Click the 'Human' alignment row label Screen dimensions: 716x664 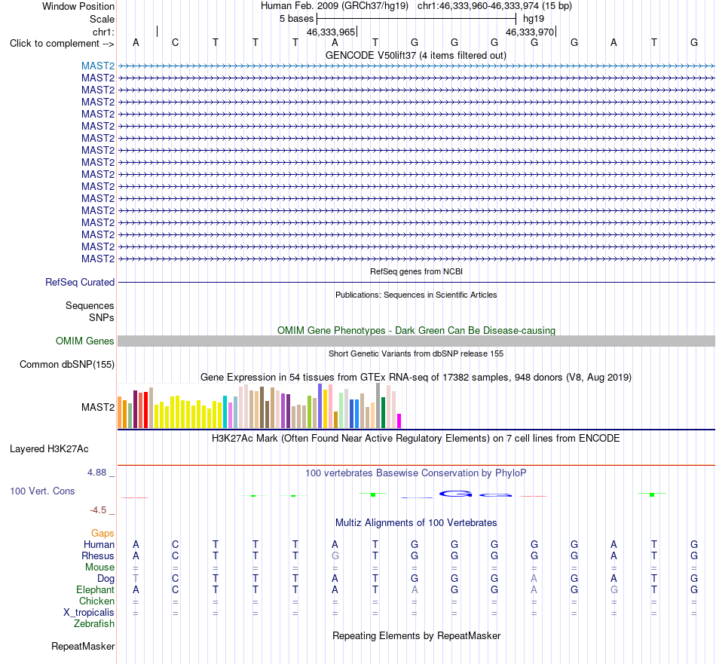tap(99, 544)
